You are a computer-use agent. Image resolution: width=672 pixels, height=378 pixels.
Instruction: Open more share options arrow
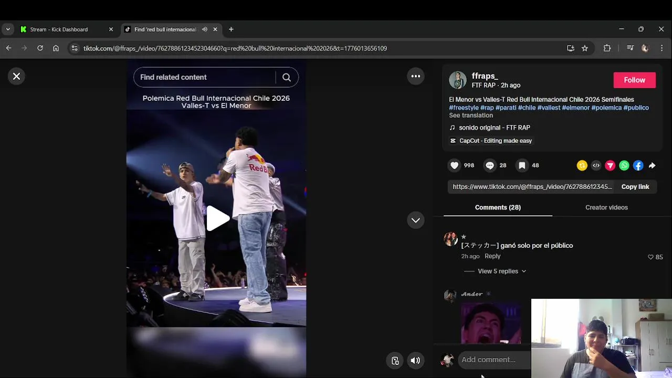[x=652, y=165]
